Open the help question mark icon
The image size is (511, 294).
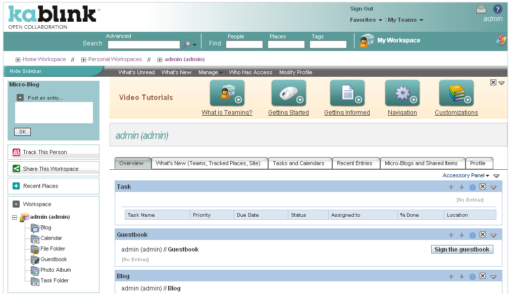(x=497, y=9)
